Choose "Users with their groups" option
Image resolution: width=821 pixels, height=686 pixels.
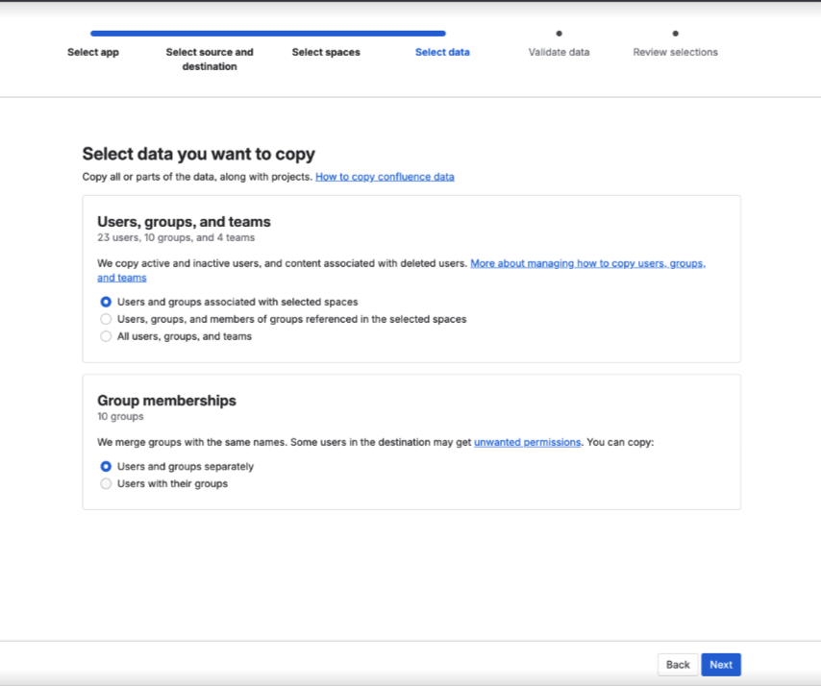[x=106, y=483]
